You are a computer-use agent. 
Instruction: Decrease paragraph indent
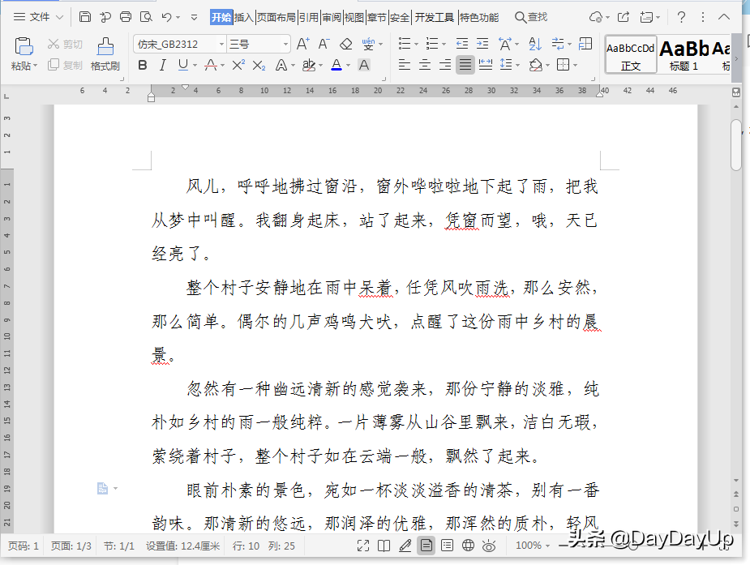pos(462,44)
